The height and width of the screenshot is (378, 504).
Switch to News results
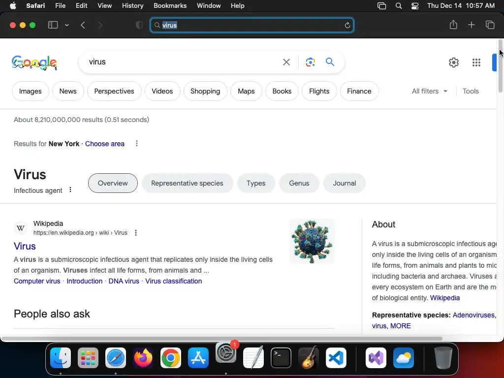point(68,91)
